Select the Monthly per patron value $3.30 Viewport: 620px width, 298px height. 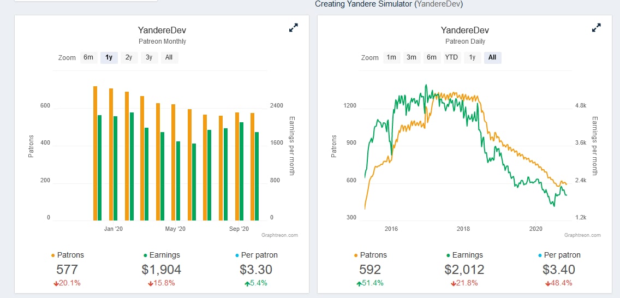click(256, 270)
